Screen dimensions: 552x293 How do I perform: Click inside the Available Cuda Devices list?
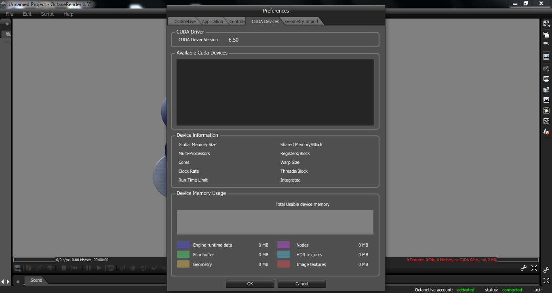(x=275, y=92)
